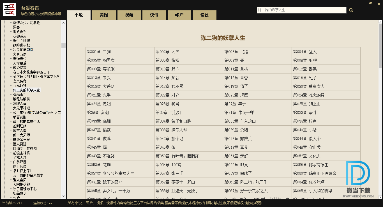This screenshot has width=383, height=207.
Task: Open chapter 第004章 猛人
Action: pyautogui.click(x=305, y=52)
